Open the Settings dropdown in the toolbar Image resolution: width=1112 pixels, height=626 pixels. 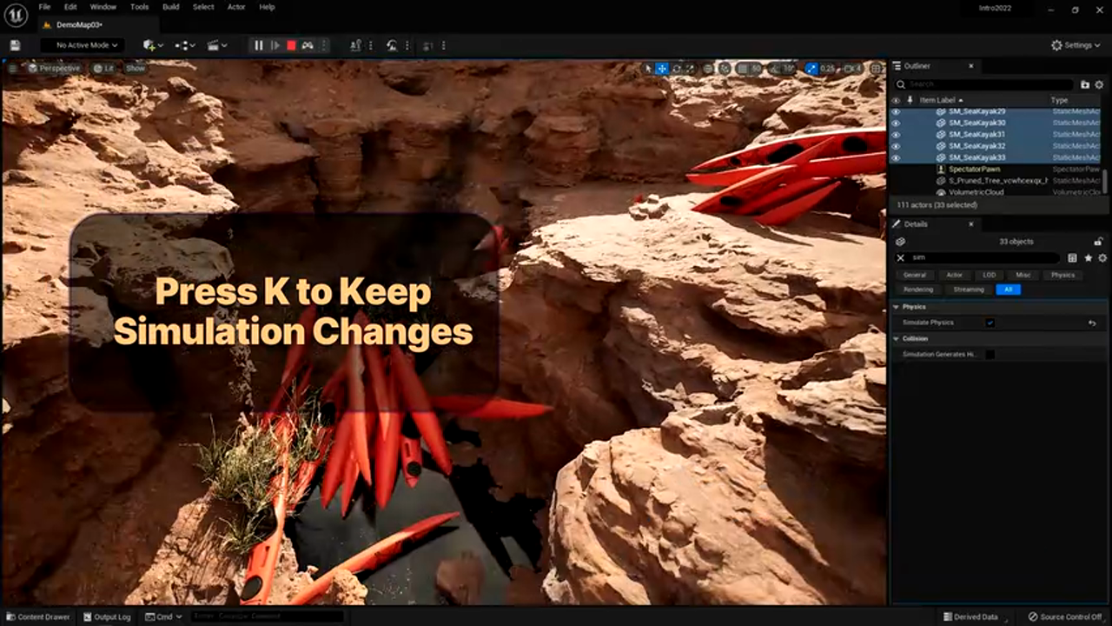click(1076, 45)
